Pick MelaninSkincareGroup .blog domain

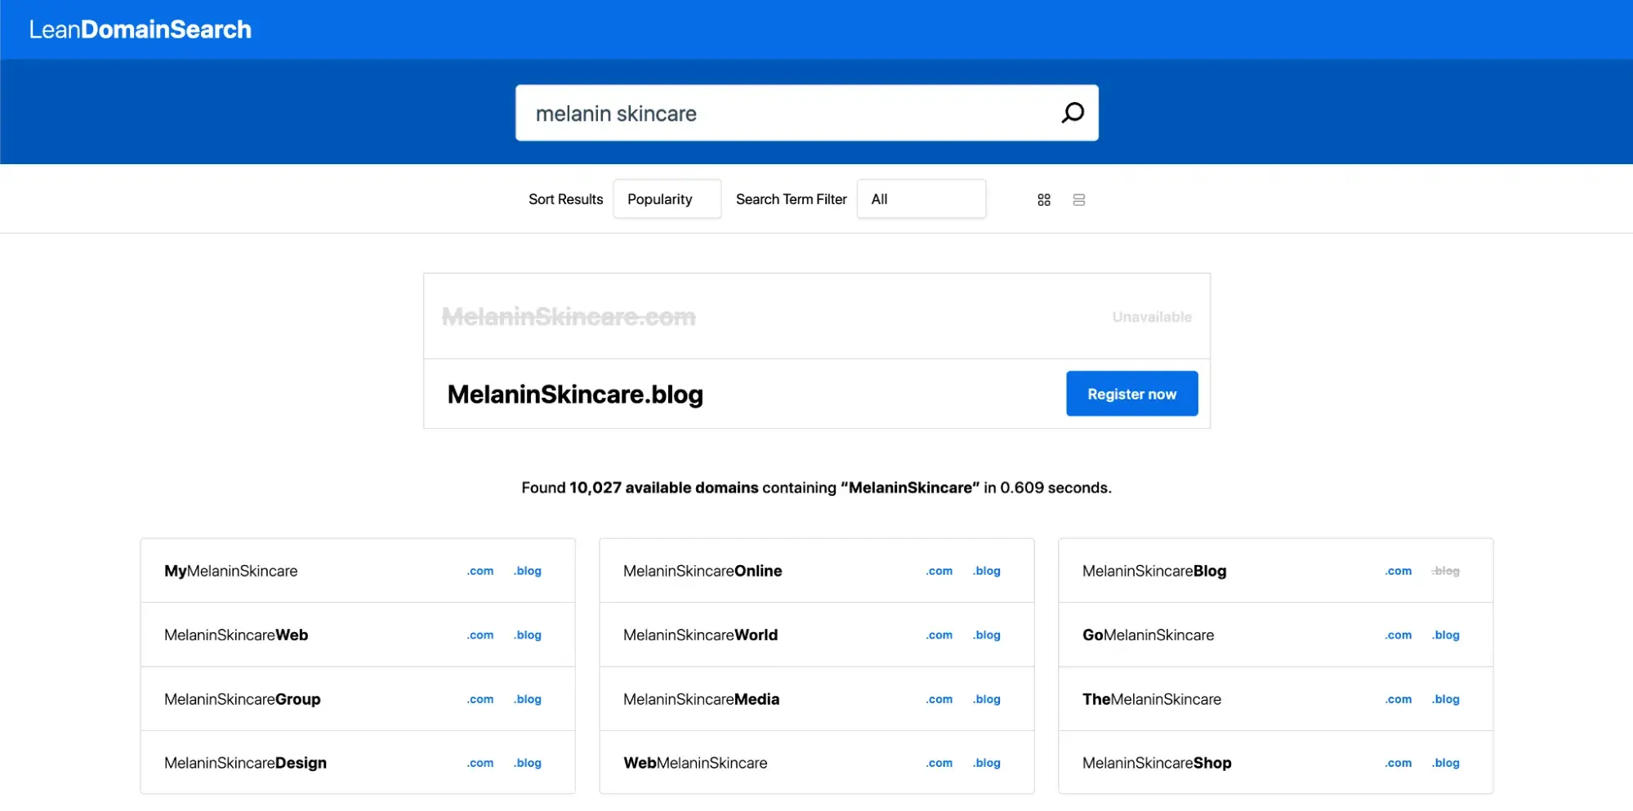528,699
